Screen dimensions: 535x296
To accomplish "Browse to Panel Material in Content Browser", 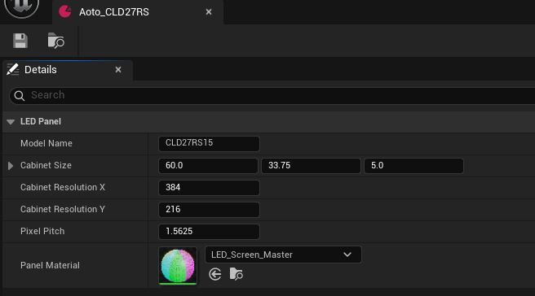I will 237,274.
